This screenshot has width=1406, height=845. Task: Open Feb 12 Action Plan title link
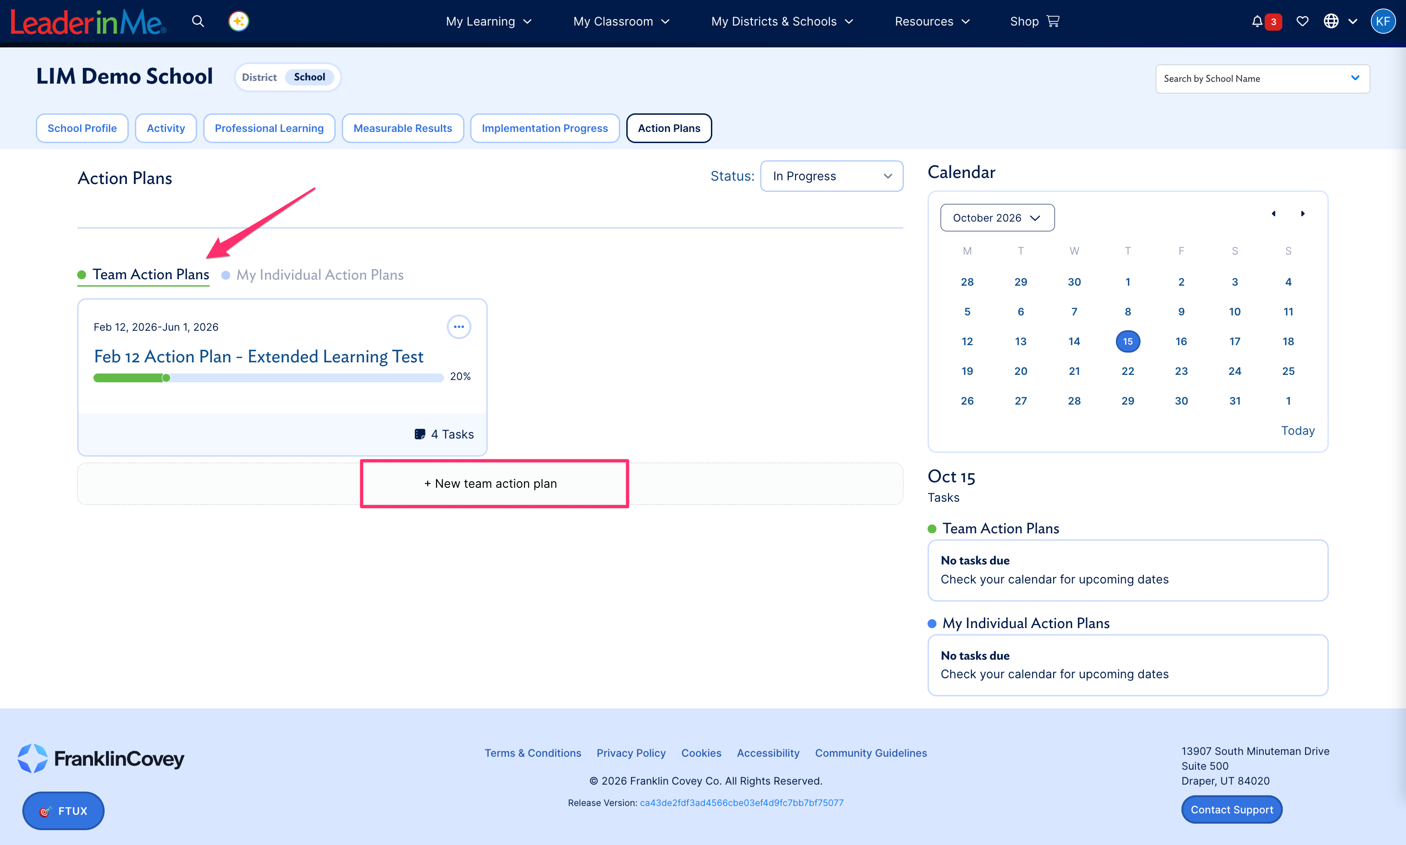click(259, 356)
